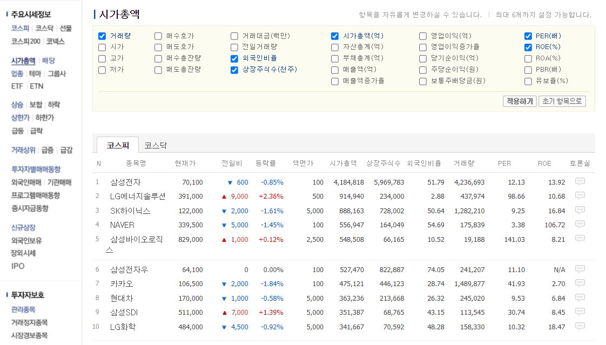Open the 거래정지종목 sidebar link

29,322
